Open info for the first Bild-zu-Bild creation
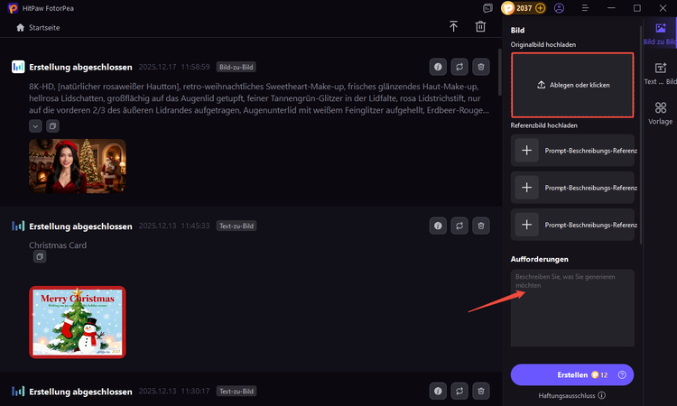 (x=438, y=67)
